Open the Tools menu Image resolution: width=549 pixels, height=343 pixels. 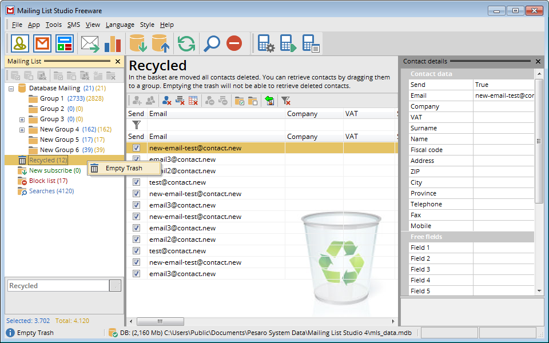click(53, 25)
